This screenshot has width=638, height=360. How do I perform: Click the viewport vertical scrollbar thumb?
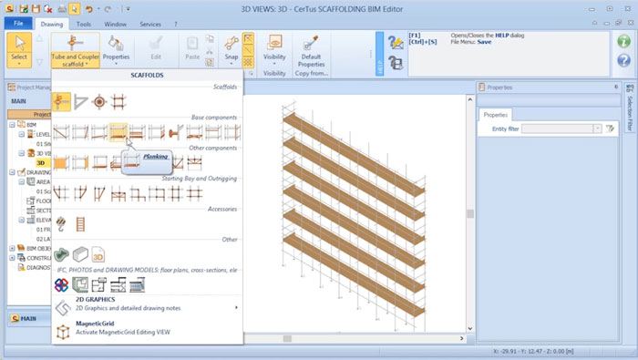click(470, 214)
